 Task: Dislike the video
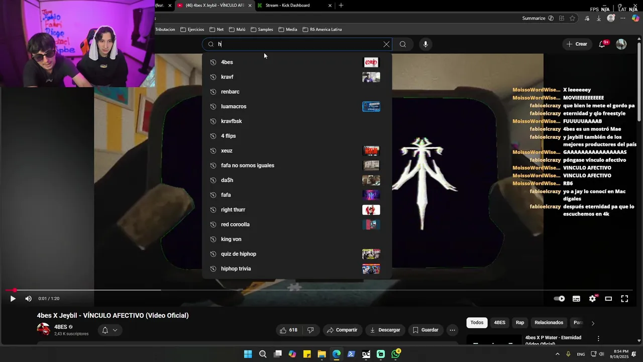[x=310, y=330]
